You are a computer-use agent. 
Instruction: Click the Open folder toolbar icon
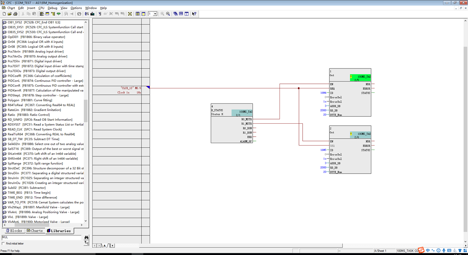[x=10, y=14]
